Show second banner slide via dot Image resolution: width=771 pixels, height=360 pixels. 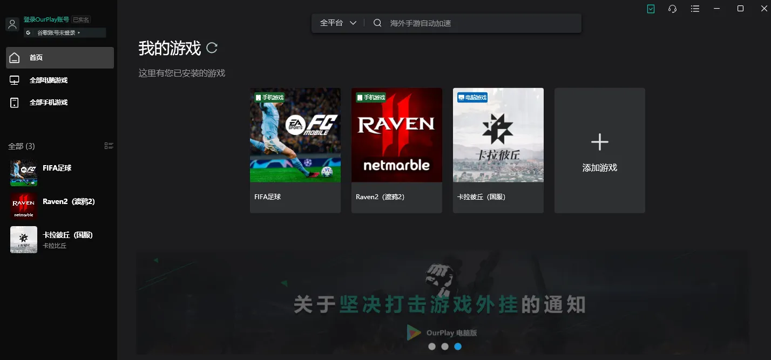pos(445,347)
